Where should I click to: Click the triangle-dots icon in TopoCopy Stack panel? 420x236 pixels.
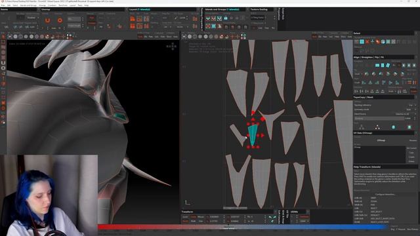click(x=377, y=127)
